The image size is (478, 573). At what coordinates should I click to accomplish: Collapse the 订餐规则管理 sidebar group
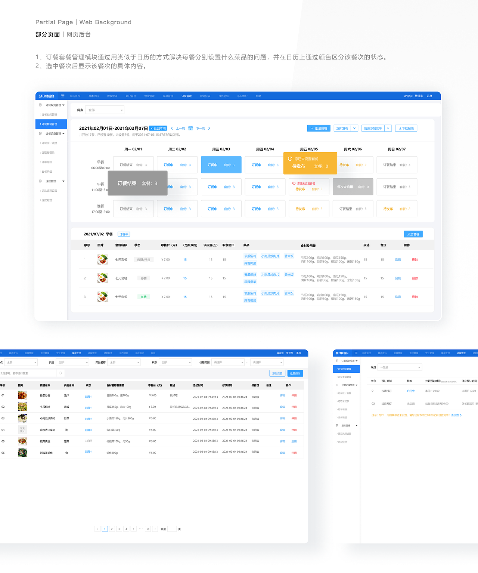point(63,105)
